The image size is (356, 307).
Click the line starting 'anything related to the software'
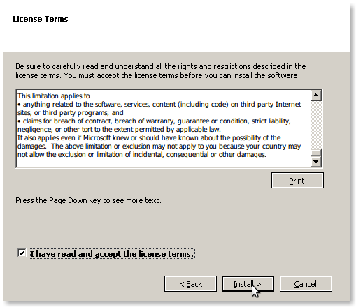(x=159, y=105)
